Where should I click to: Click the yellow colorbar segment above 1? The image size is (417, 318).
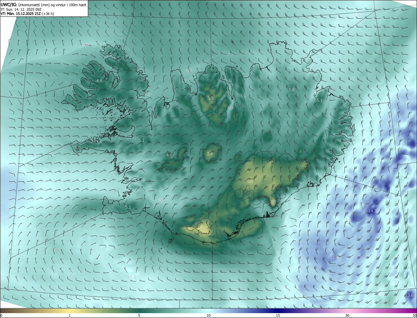coord(70,311)
